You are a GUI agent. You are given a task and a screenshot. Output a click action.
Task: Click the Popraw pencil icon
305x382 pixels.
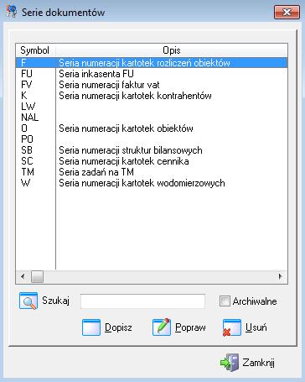coord(162,327)
